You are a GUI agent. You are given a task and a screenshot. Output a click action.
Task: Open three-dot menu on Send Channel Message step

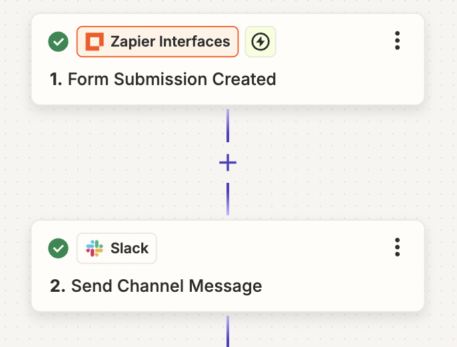(397, 247)
